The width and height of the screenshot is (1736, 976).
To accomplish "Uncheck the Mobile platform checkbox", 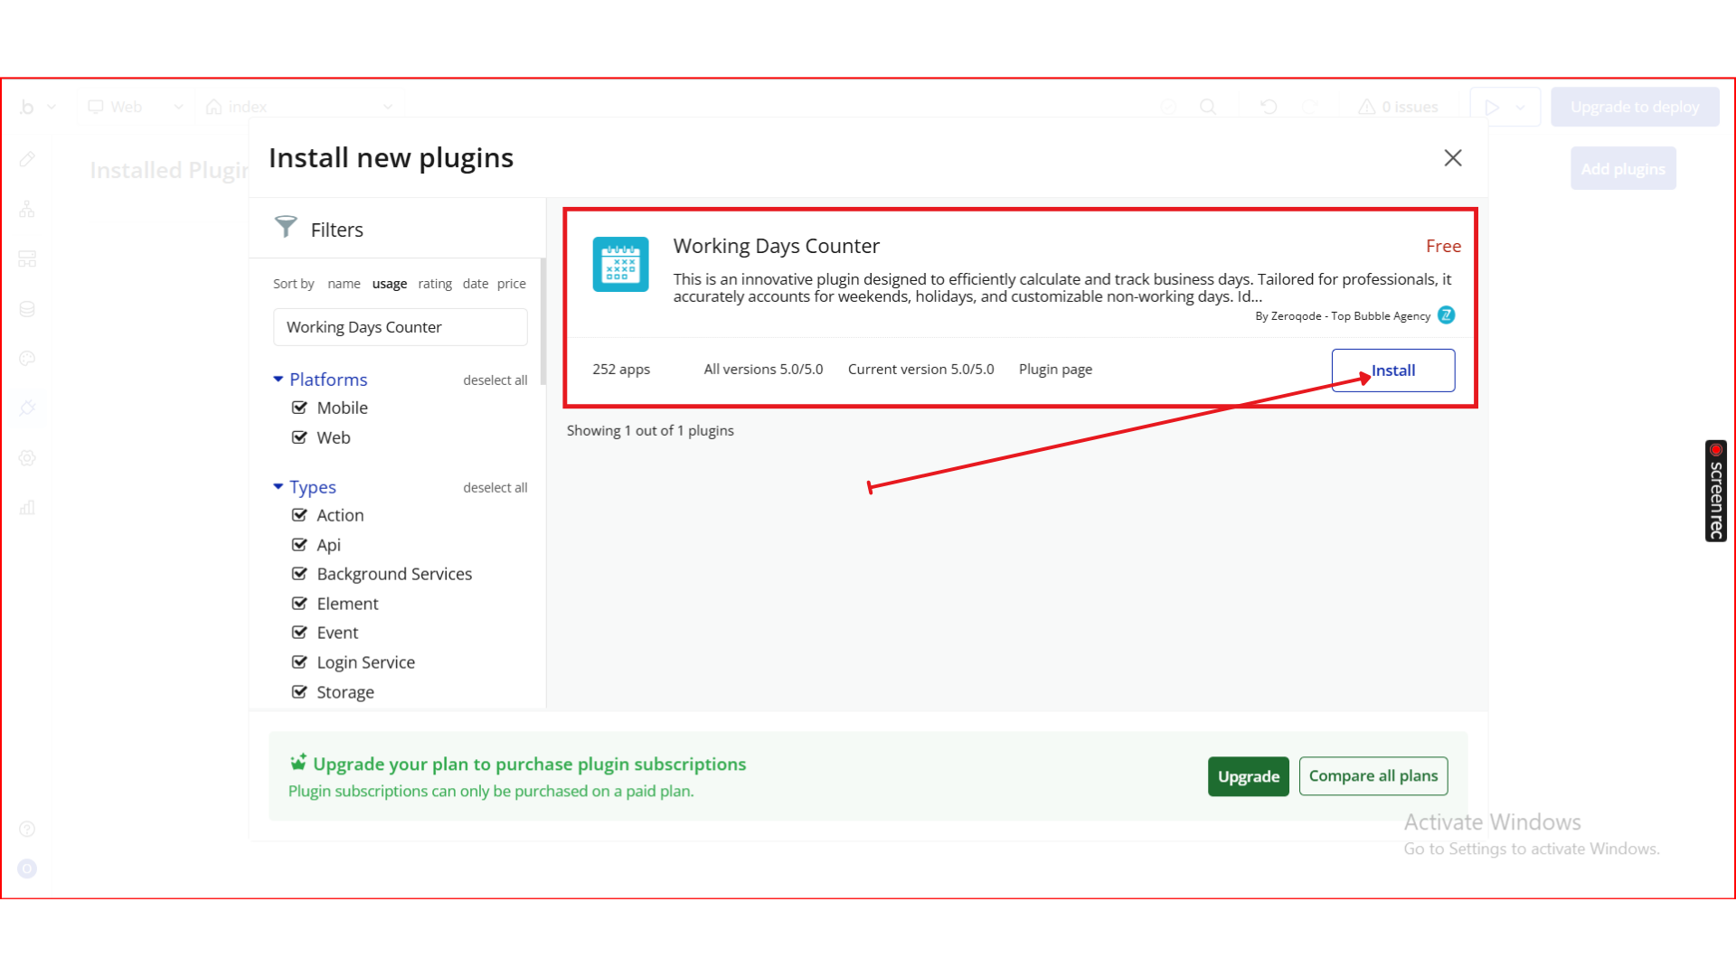I will pos(299,408).
